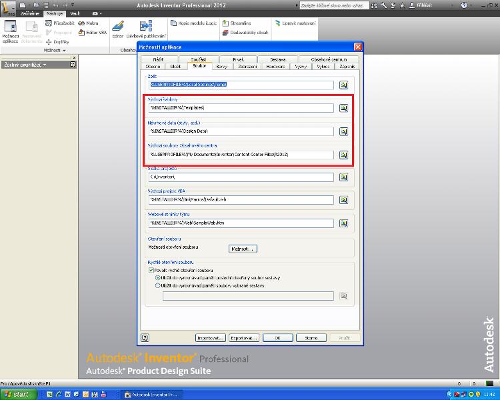Image resolution: width=500 pixels, height=400 pixels.
Task: Click the Streamline ribbon command
Action: coord(237,23)
